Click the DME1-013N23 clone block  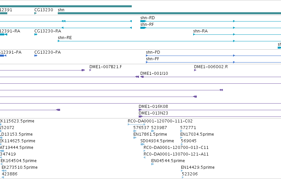tap(141, 116)
